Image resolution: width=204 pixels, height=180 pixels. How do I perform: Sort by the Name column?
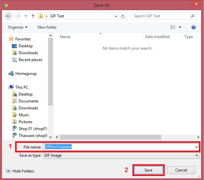[x=65, y=37]
